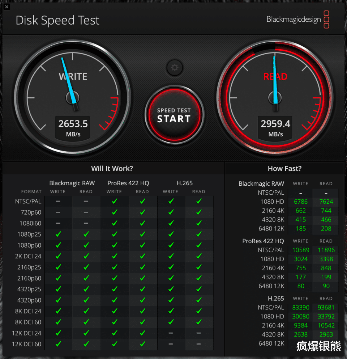Screen dimensions: 347x359
Task: Click H.265 2160 4K read value 10542
Action: pos(326,326)
